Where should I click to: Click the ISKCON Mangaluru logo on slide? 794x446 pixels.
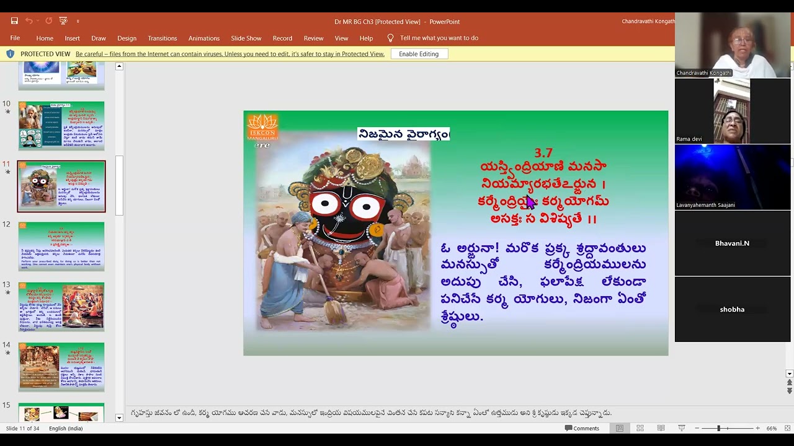click(x=262, y=128)
